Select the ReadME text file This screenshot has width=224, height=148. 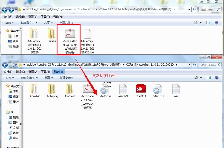coord(123,89)
